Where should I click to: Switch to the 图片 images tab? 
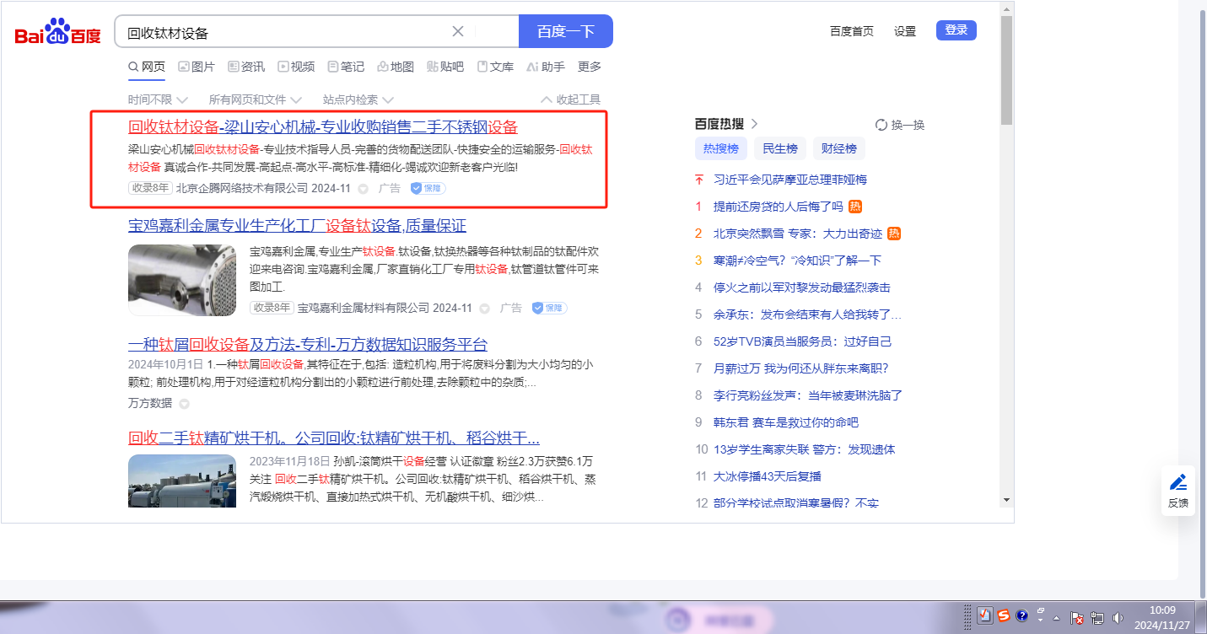(x=197, y=67)
